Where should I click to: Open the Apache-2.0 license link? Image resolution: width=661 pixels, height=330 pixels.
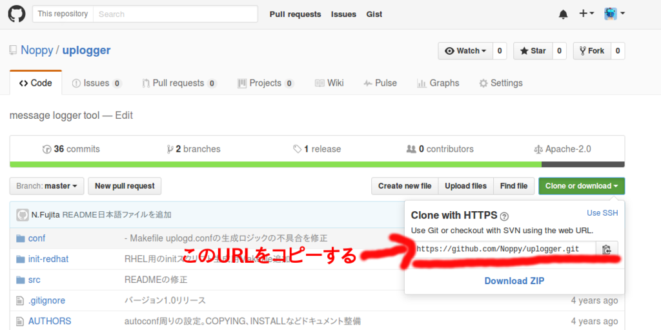[x=562, y=149]
